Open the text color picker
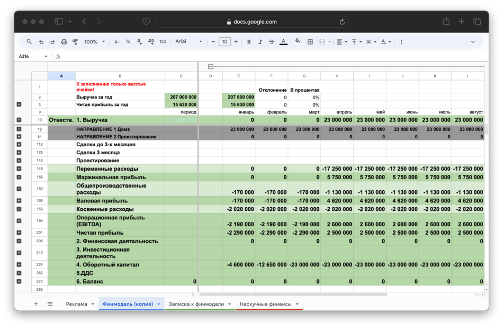 (x=283, y=42)
